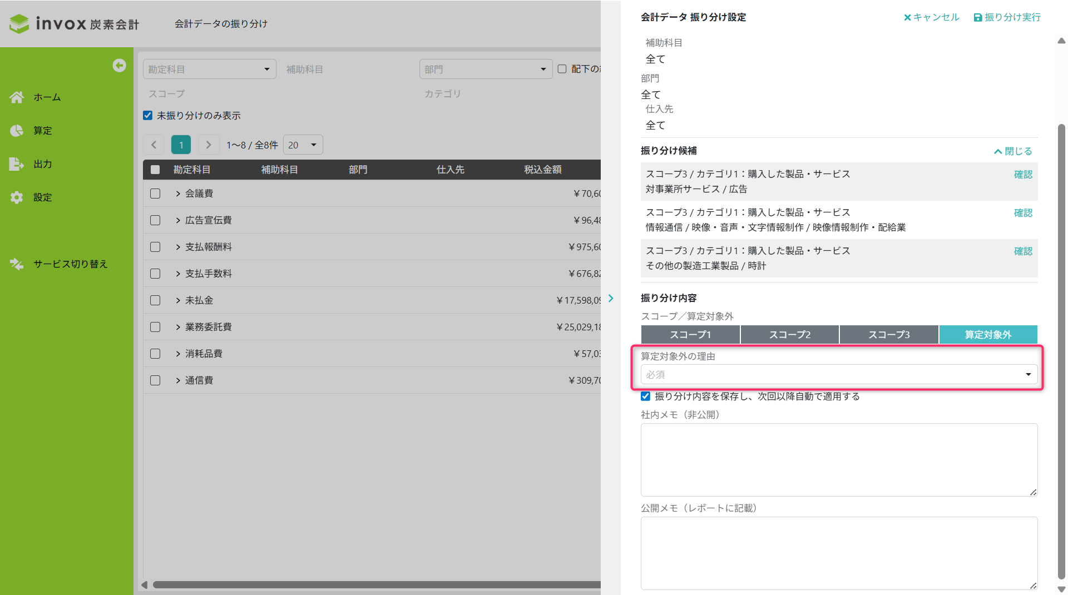Click the 仕入先 column header
This screenshot has width=1068, height=595.
pos(450,170)
